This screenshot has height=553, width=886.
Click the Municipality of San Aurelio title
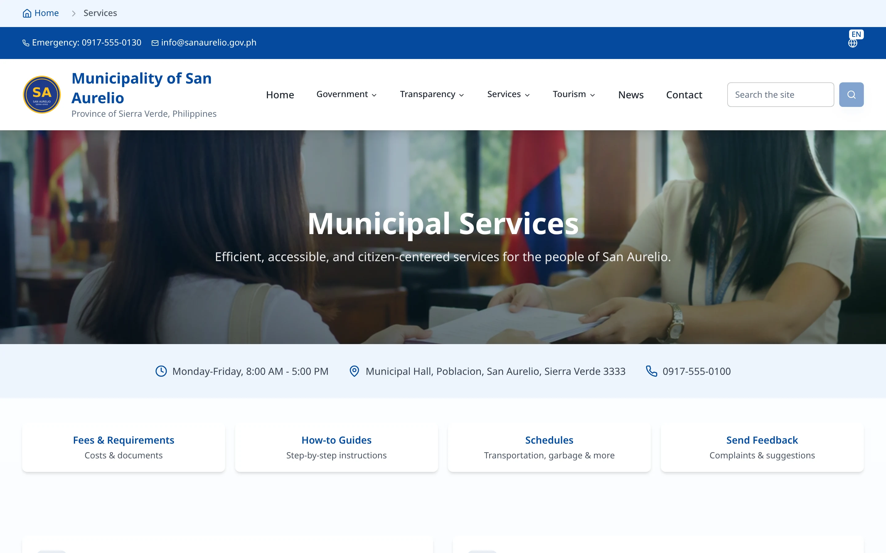pyautogui.click(x=142, y=88)
